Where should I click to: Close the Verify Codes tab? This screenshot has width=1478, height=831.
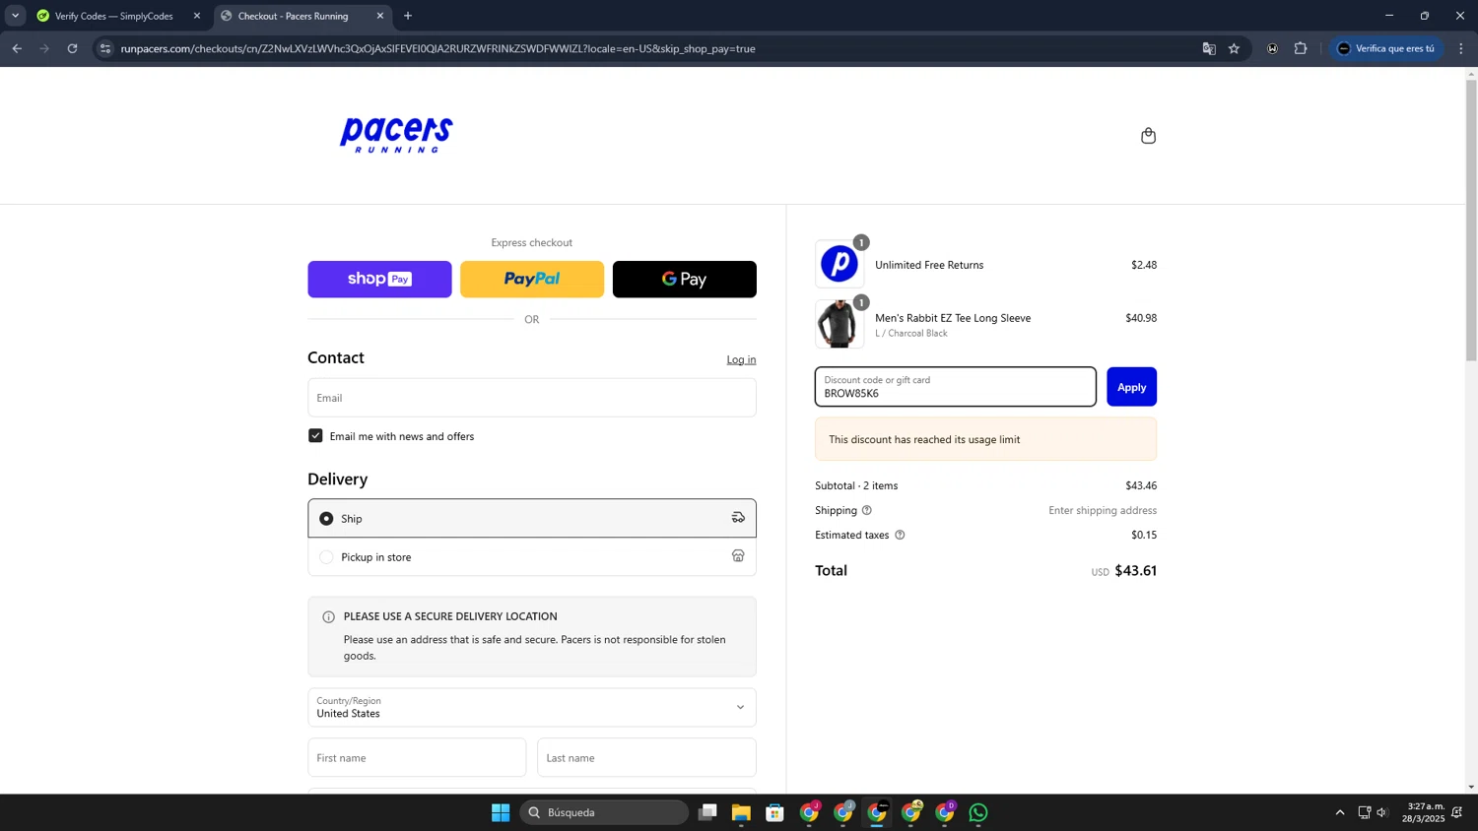point(197,16)
